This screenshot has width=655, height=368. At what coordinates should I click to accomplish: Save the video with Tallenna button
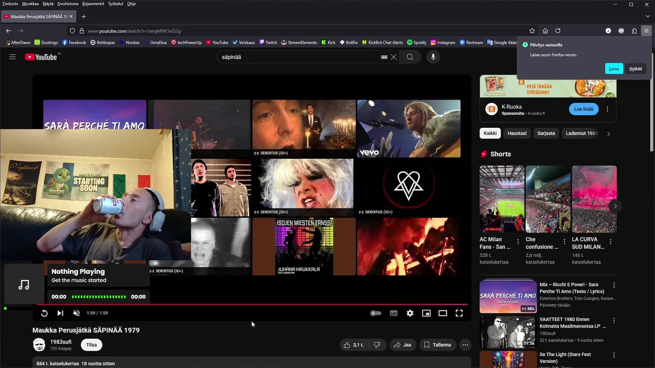click(x=438, y=345)
